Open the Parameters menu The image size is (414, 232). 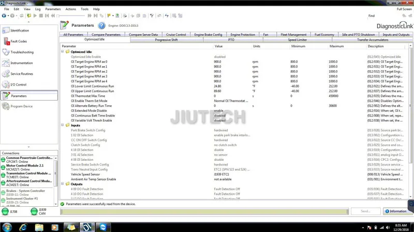53,9
